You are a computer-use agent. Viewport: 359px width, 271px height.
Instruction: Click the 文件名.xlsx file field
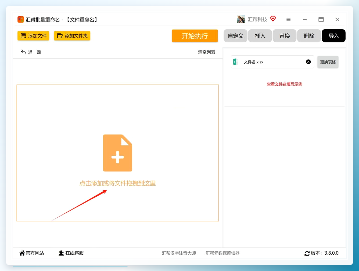pos(272,62)
